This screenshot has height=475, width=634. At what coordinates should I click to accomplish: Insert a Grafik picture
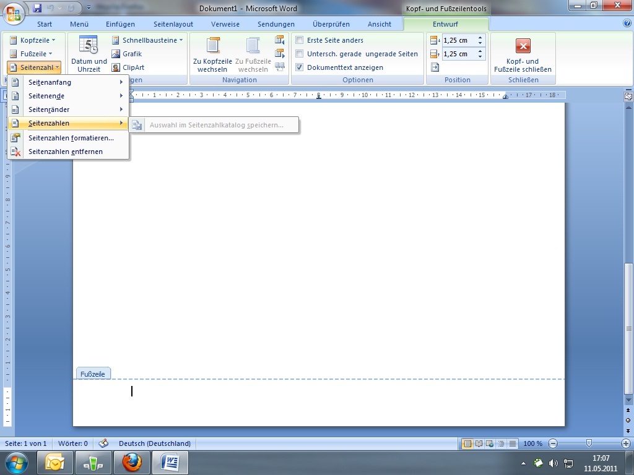(127, 54)
